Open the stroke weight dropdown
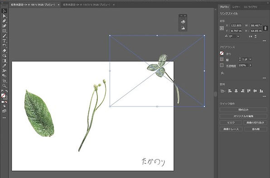This screenshot has height=178, width=270. point(250,59)
